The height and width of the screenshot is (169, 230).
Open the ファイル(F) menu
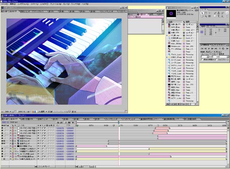[5, 4]
